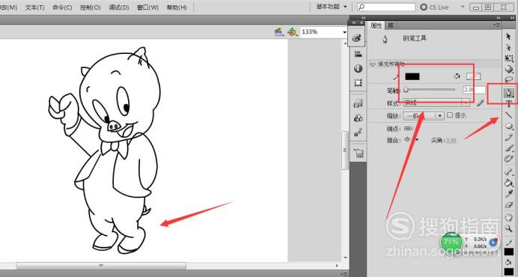Click the Edit Symbols icon

(292, 32)
